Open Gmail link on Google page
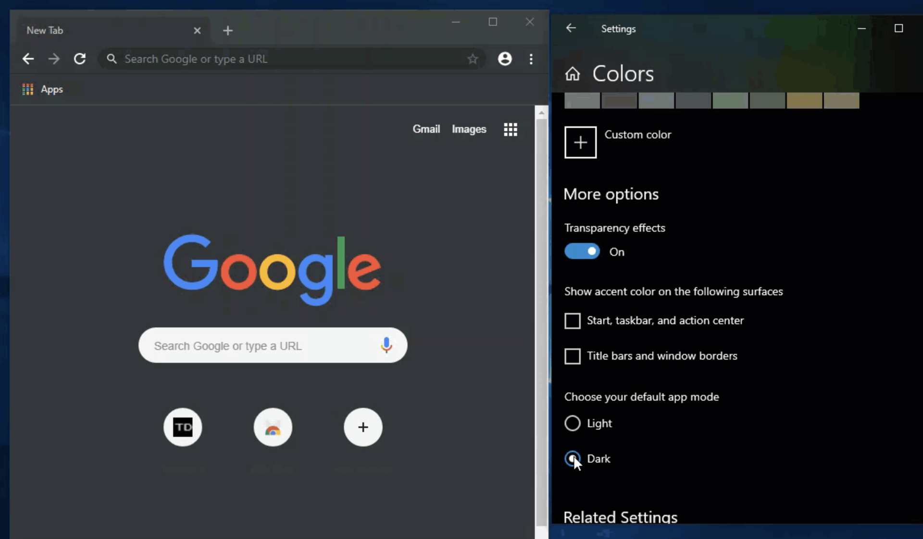The width and height of the screenshot is (923, 539). [x=426, y=129]
